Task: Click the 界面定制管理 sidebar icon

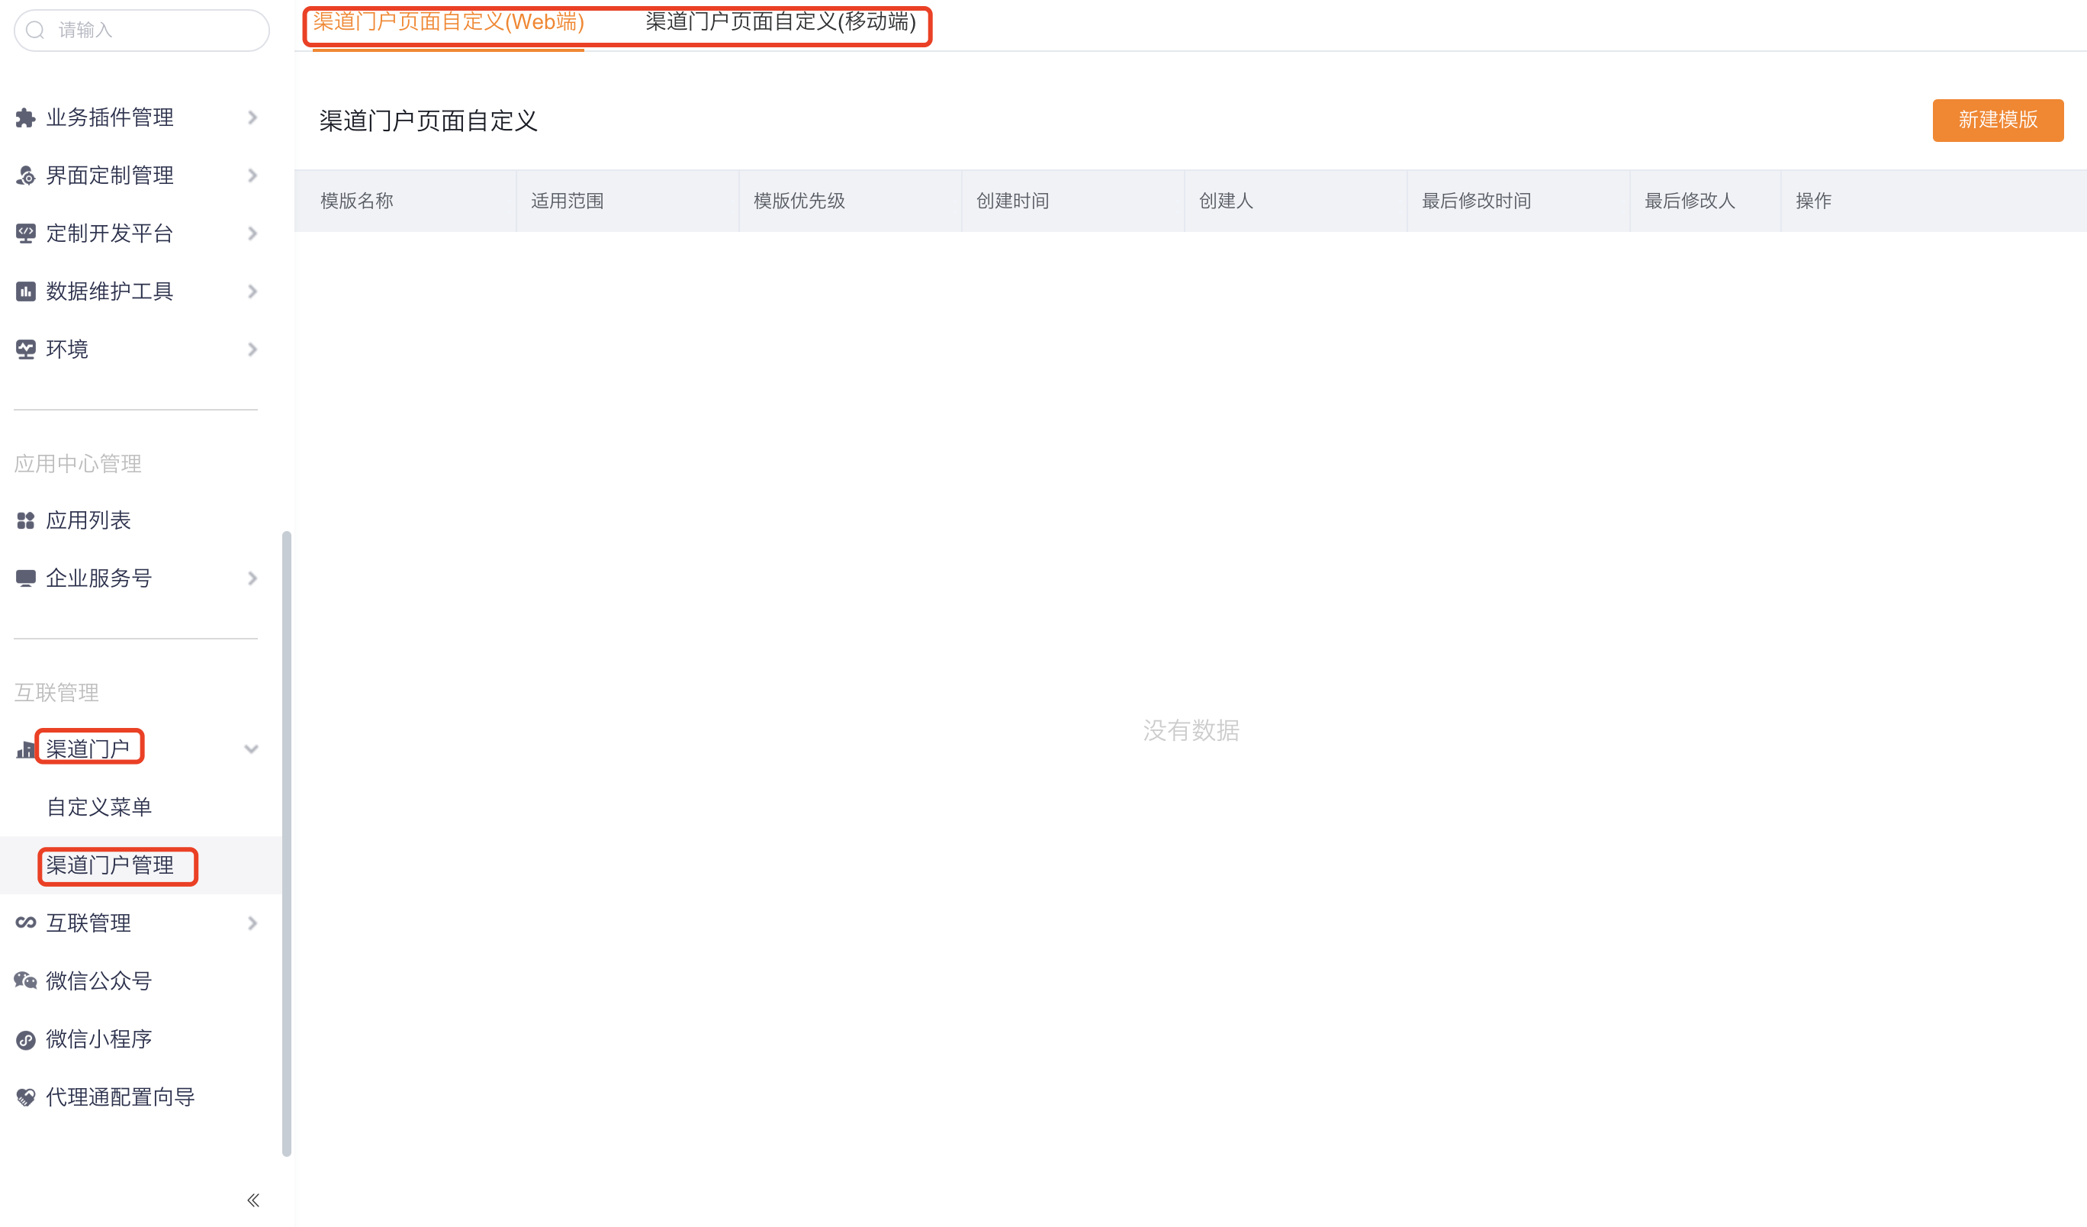Action: 26,176
